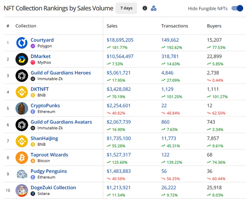246x199 pixels.
Task: Click the Taproot Wizards Bitcoin logo
Action: [x=22, y=158]
